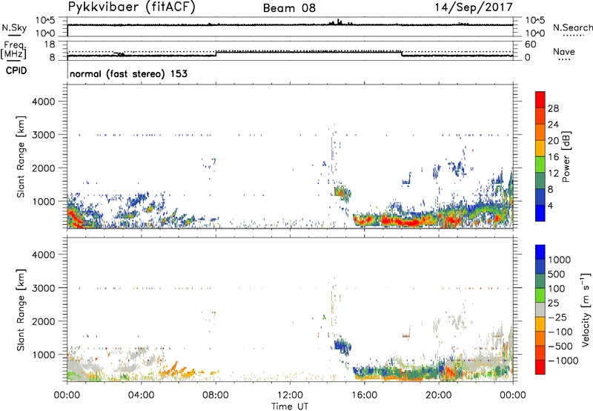Pick the blue top segment of Velocity colorbar
The width and height of the screenshot is (593, 411).
click(x=540, y=252)
